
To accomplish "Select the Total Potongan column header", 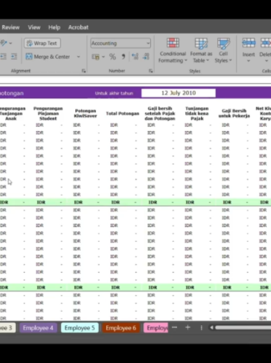I will 122,114.
